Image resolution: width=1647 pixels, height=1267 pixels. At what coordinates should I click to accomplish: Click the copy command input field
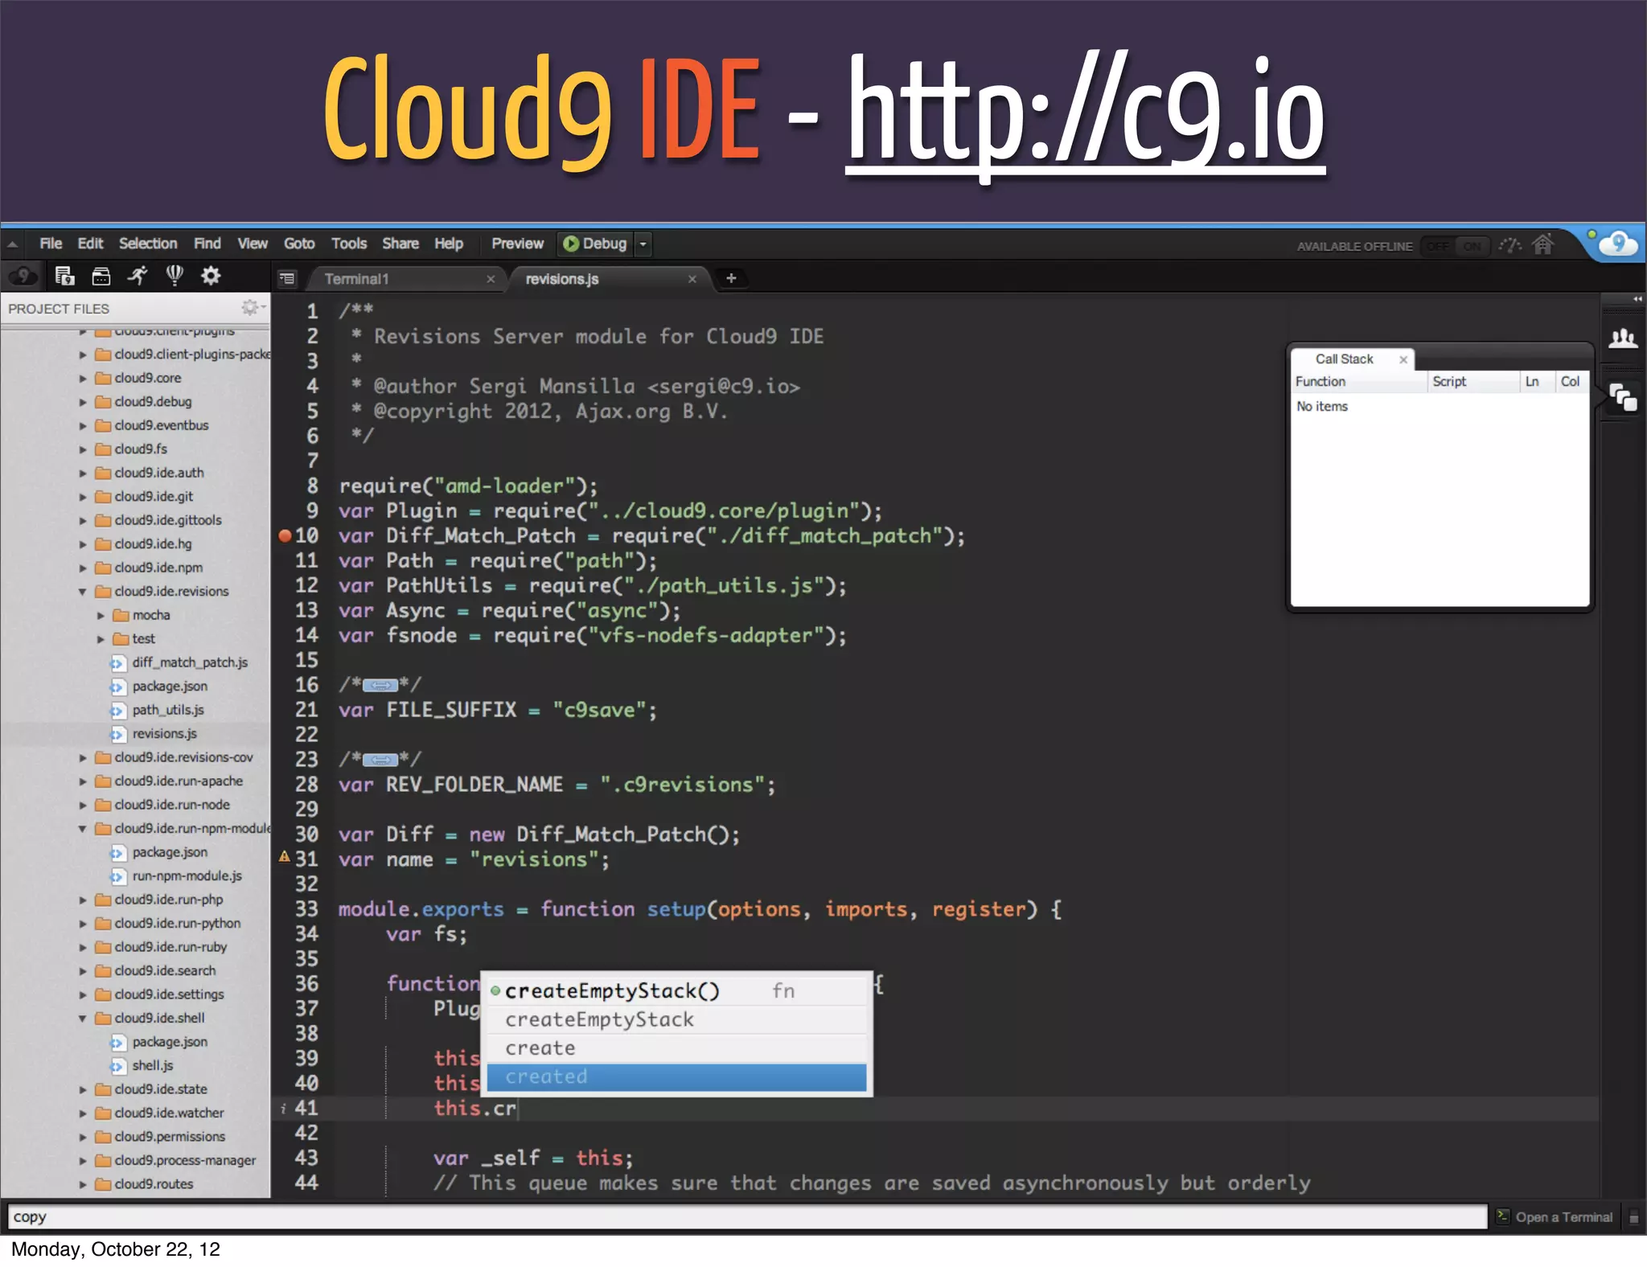pos(746,1216)
